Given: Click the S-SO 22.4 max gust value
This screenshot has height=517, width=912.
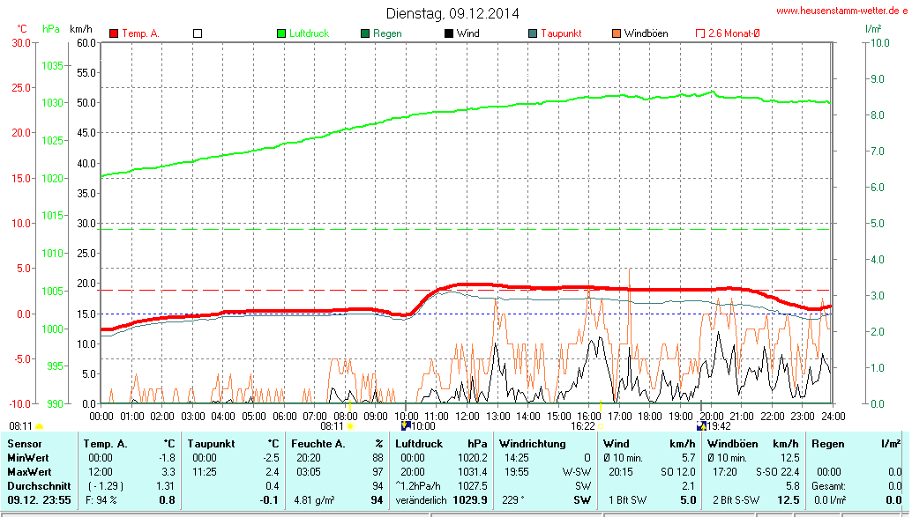Looking at the screenshot, I should point(778,472).
